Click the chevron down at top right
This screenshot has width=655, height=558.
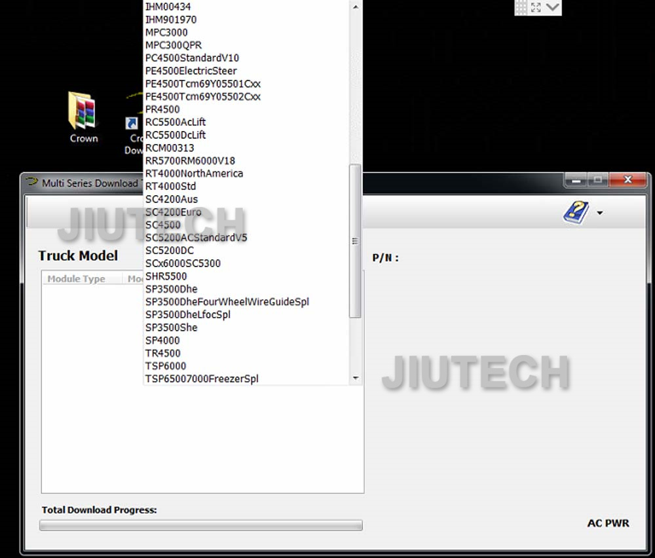pyautogui.click(x=553, y=7)
